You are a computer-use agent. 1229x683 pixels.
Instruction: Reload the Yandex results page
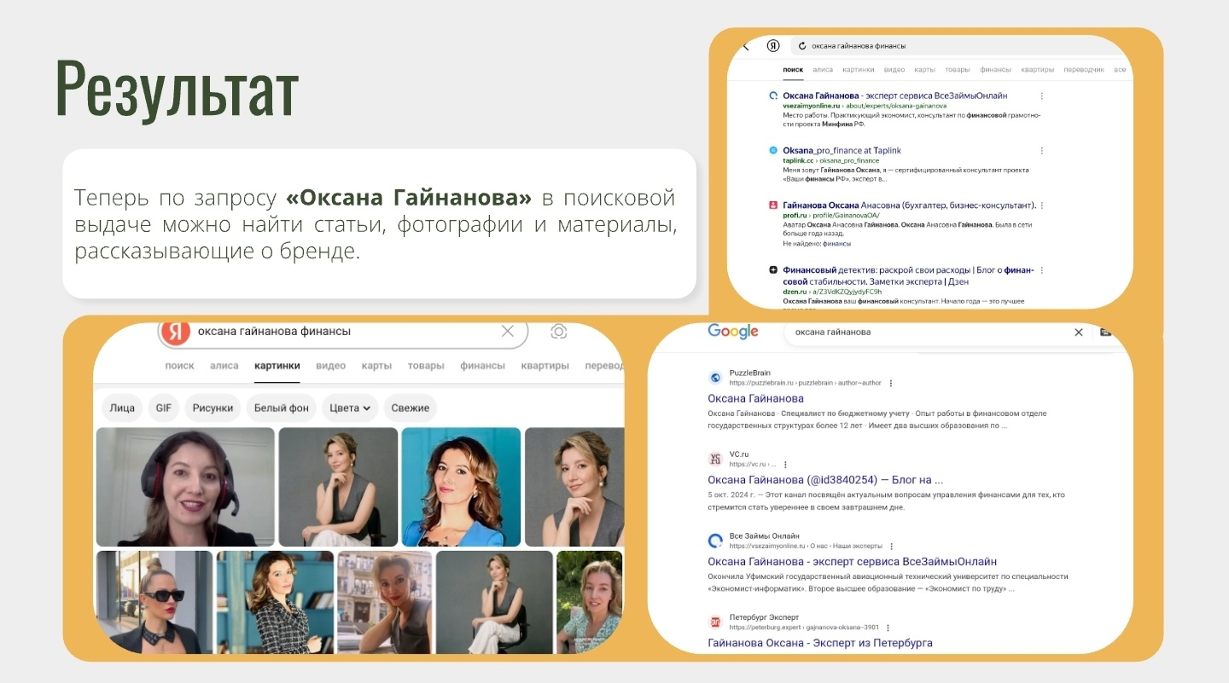(x=802, y=46)
